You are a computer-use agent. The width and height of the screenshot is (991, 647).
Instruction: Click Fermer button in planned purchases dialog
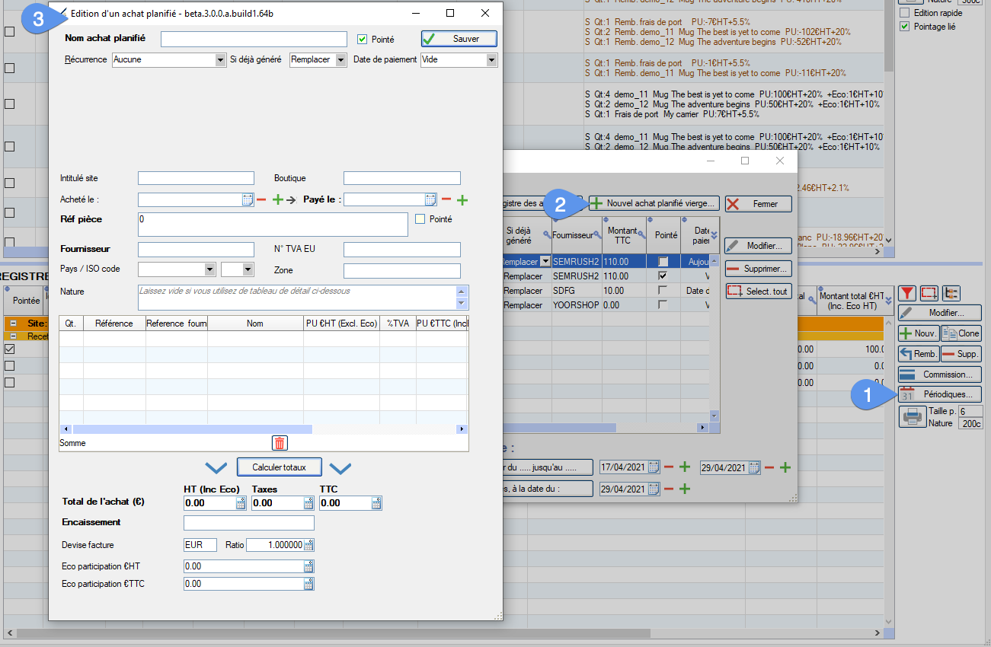click(x=759, y=204)
